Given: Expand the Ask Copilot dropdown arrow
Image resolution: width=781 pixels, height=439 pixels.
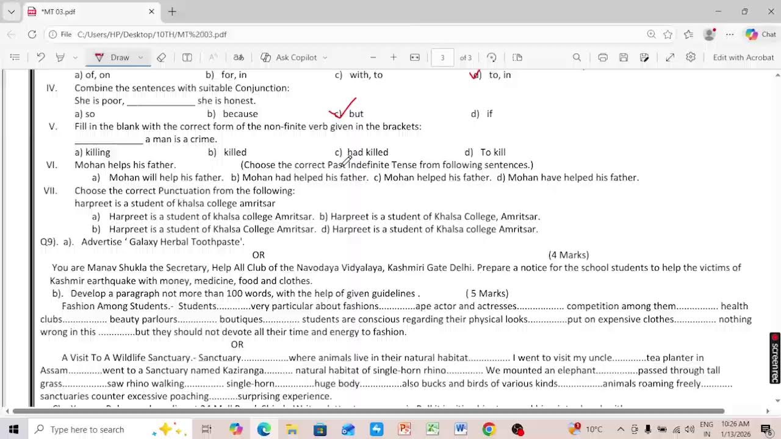Looking at the screenshot, I should point(325,57).
